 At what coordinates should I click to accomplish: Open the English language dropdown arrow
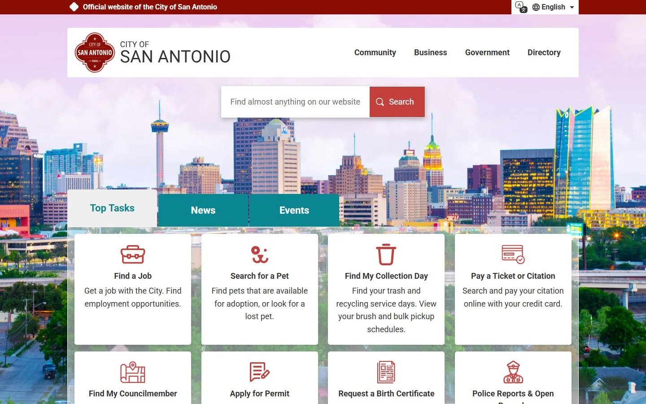(x=572, y=7)
